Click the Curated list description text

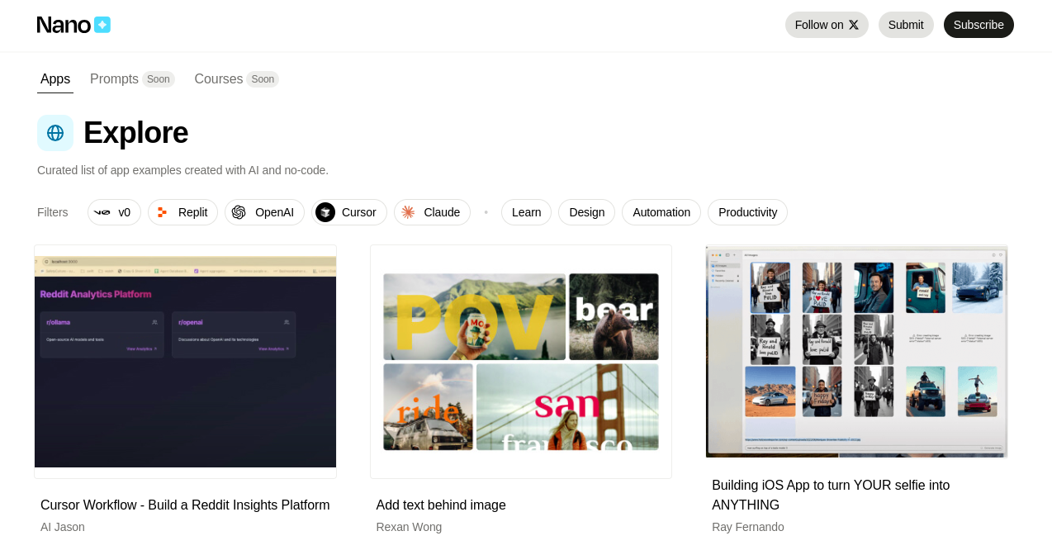(182, 170)
